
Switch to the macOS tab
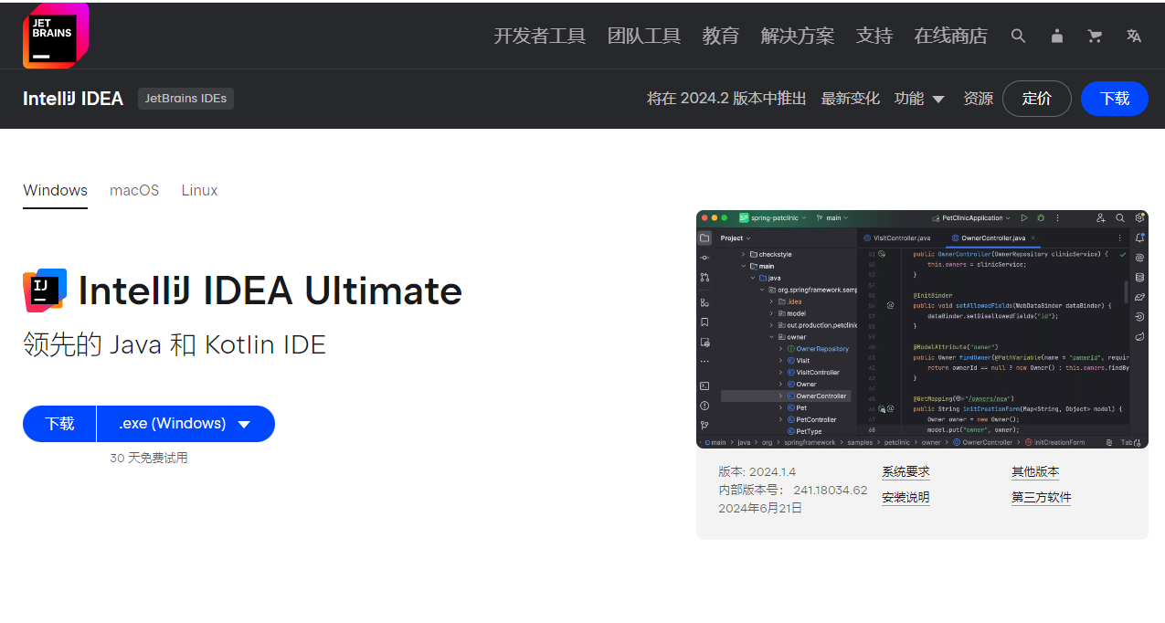coord(134,190)
